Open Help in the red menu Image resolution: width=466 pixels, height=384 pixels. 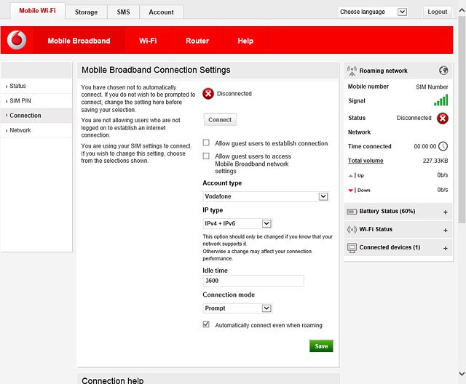tap(245, 41)
